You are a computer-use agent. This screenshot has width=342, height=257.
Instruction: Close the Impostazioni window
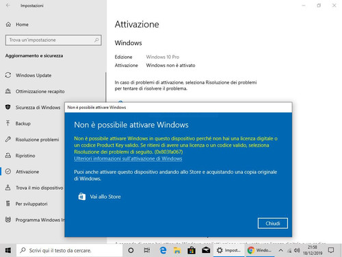(334, 5)
